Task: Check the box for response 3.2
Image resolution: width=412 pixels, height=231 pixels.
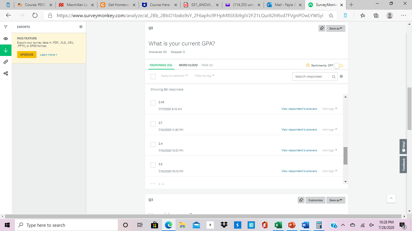Action: click(x=153, y=165)
